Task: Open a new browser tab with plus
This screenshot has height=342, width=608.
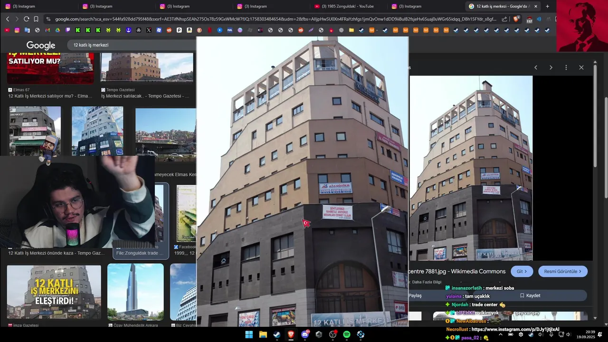Action: pyautogui.click(x=547, y=6)
